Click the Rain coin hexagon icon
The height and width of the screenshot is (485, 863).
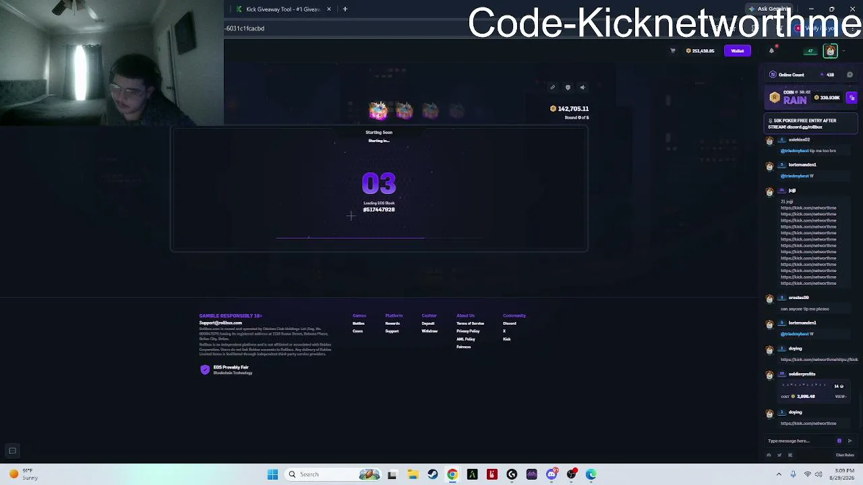[775, 98]
